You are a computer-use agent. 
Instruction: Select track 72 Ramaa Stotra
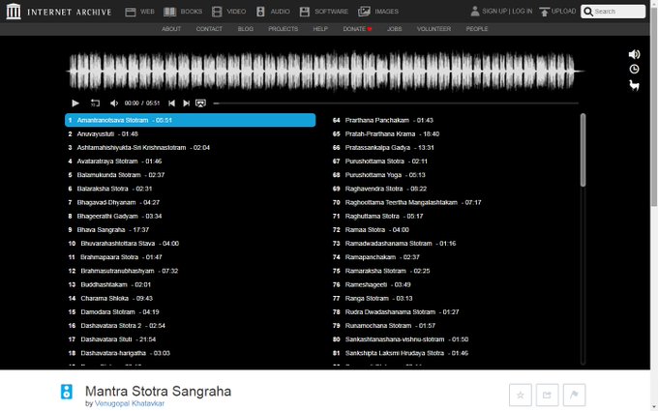455,230
